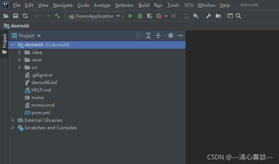Open the Edit menu
279x164 pixels.
click(x=29, y=5)
